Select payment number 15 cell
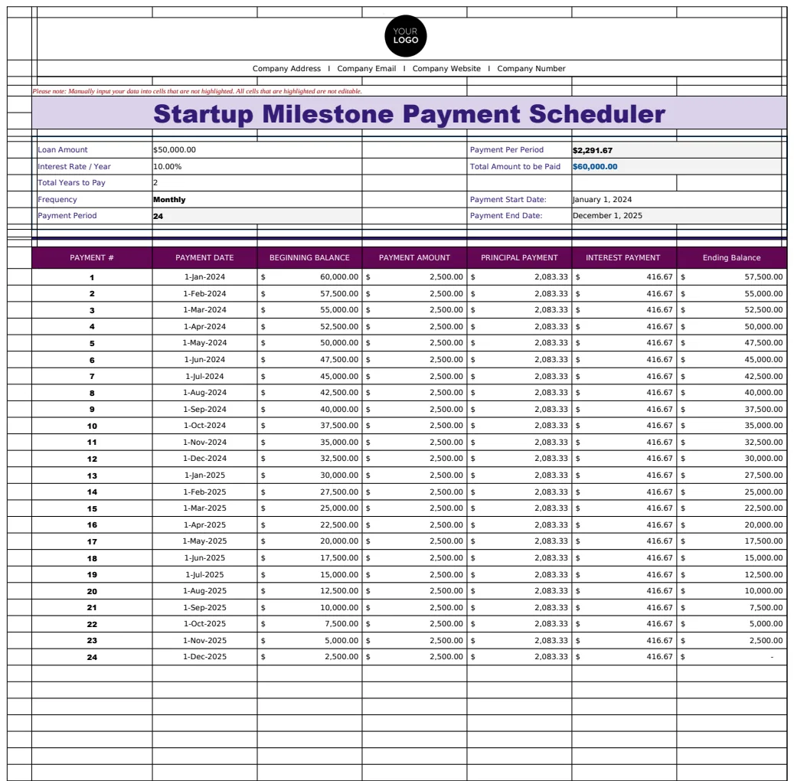 pyautogui.click(x=92, y=508)
